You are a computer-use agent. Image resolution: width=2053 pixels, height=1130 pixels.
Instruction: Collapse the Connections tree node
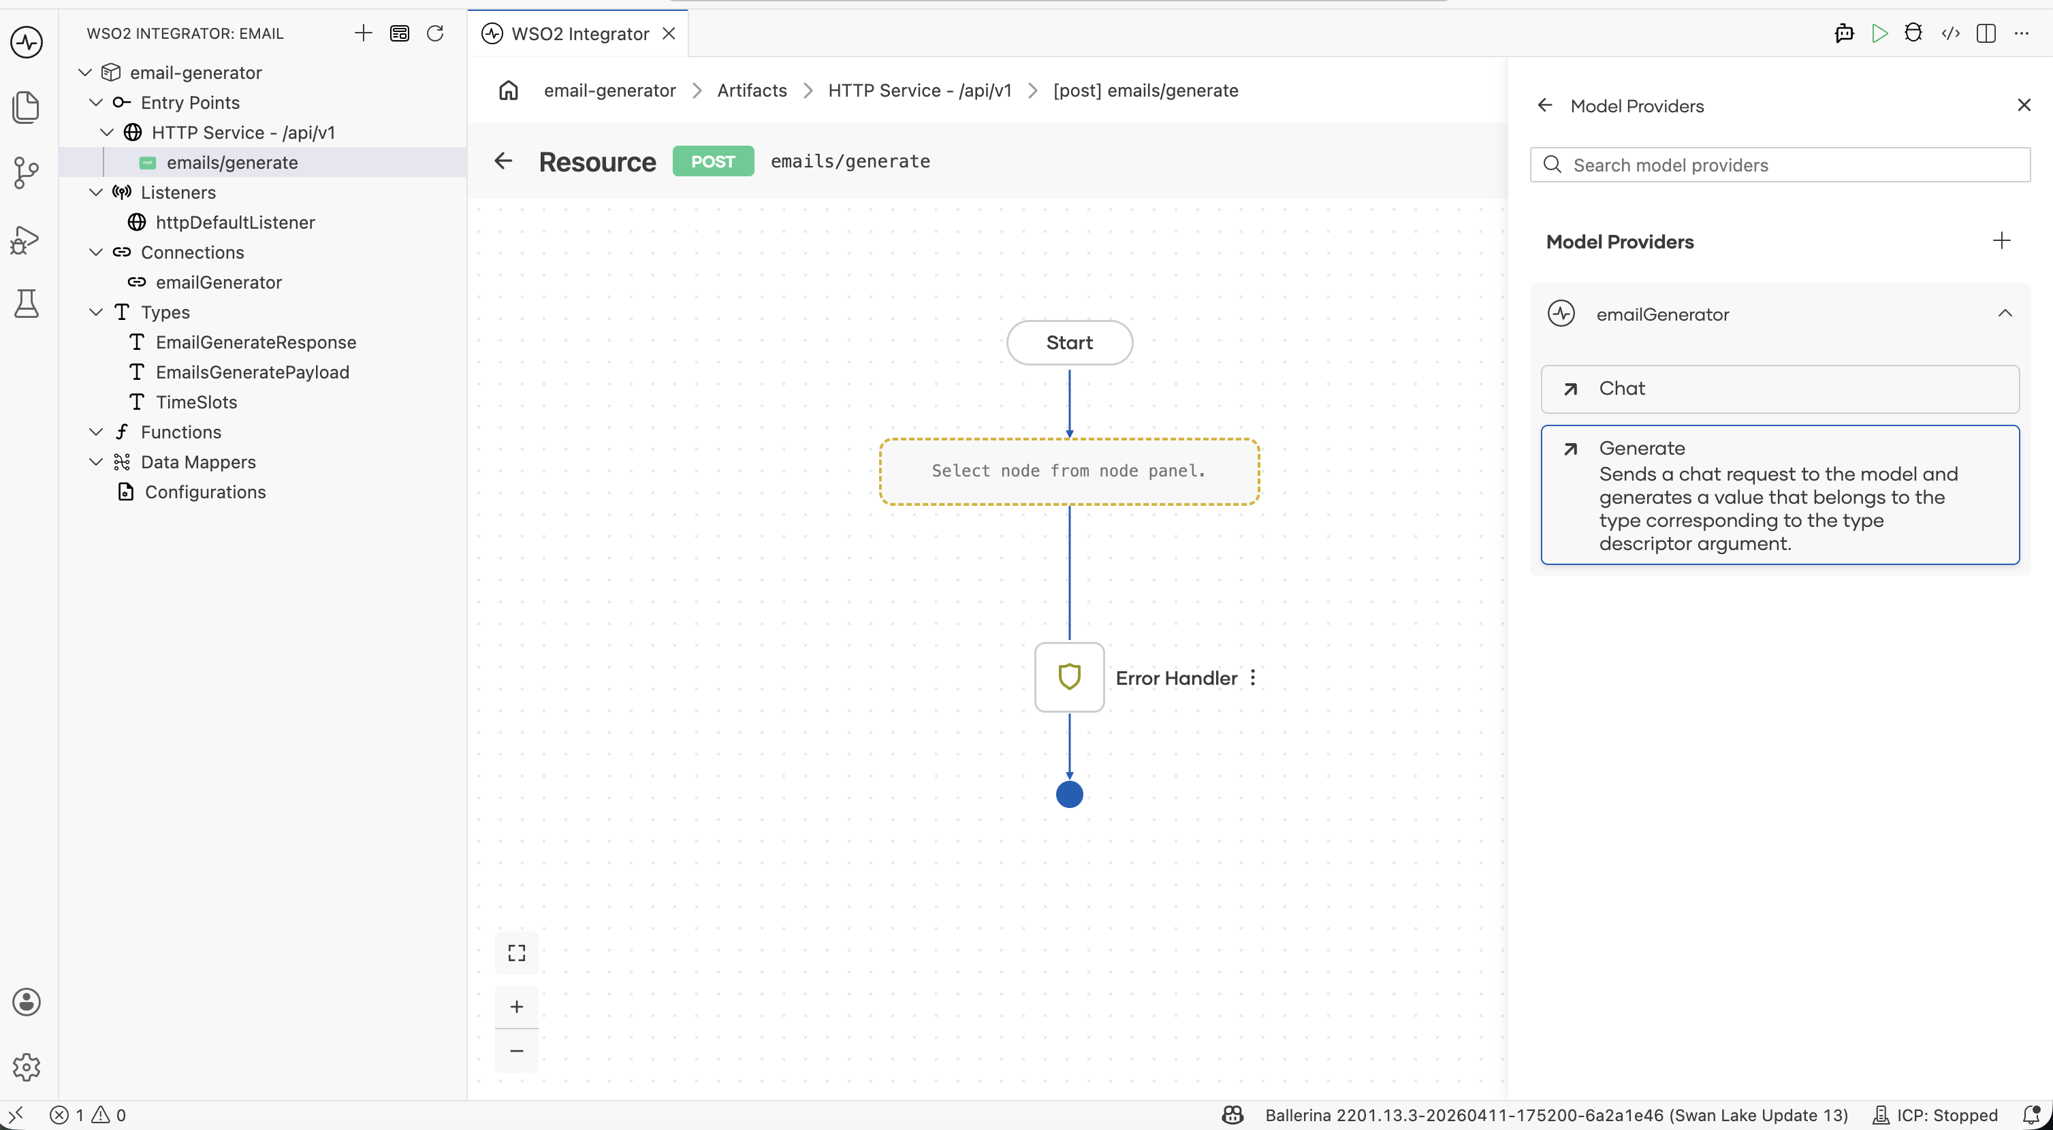95,253
